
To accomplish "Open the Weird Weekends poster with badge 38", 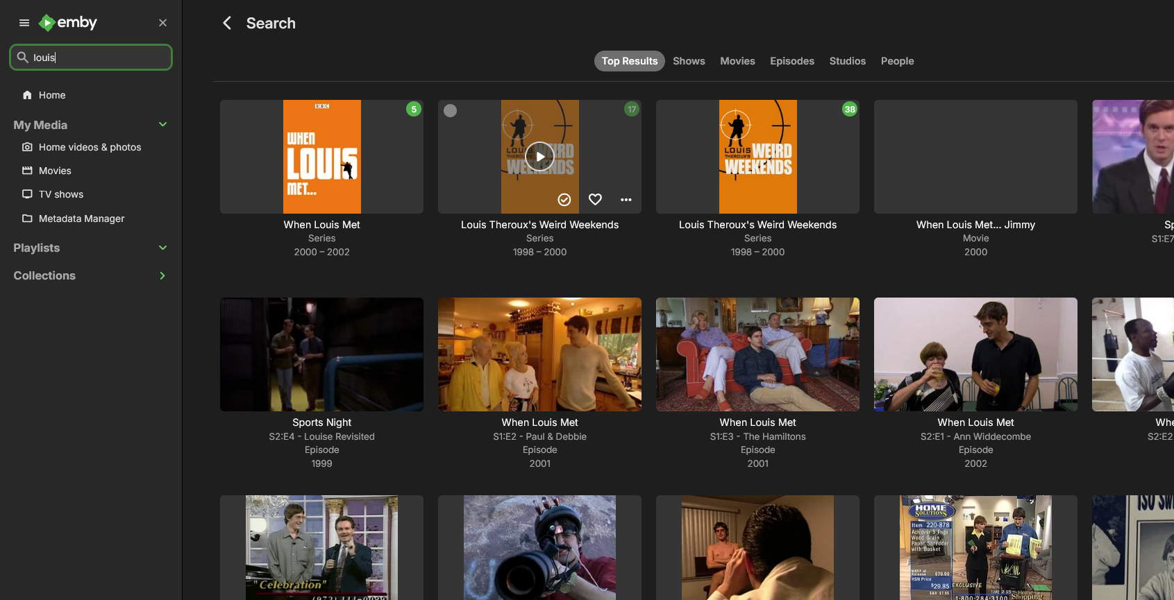I will tap(758, 157).
